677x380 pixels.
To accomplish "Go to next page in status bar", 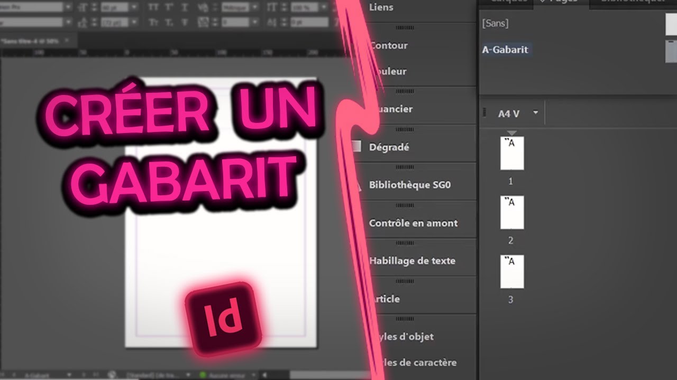I will 84,375.
